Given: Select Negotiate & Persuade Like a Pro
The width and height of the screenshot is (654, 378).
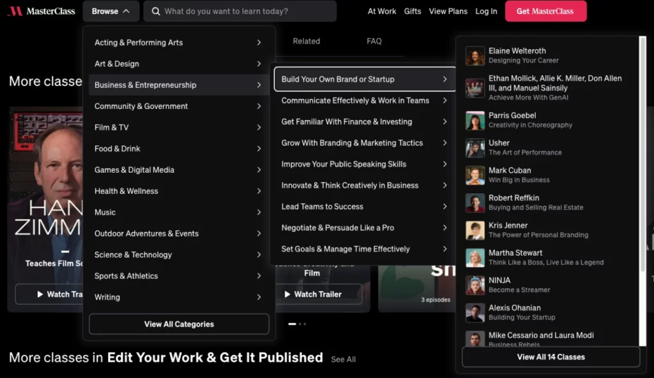Looking at the screenshot, I should click(x=365, y=228).
